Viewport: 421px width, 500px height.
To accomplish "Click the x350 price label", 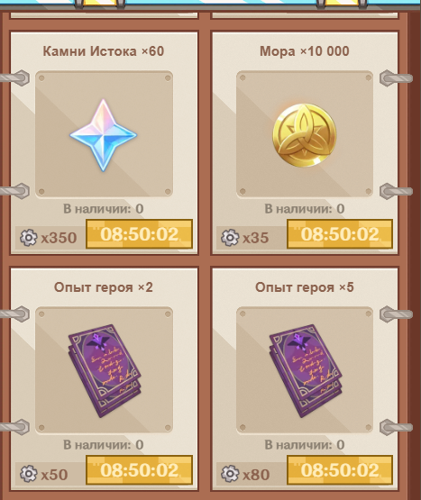I will [x=59, y=238].
